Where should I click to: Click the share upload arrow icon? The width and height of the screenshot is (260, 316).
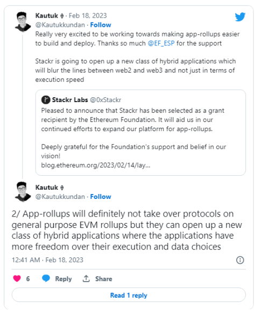pos(86,278)
